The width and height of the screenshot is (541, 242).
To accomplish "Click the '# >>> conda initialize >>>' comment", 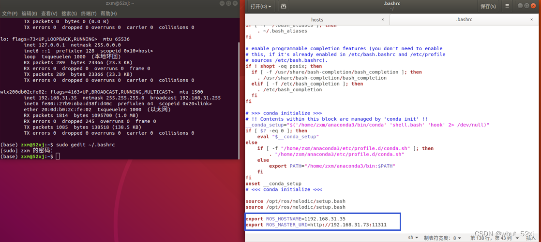I will (x=284, y=113).
